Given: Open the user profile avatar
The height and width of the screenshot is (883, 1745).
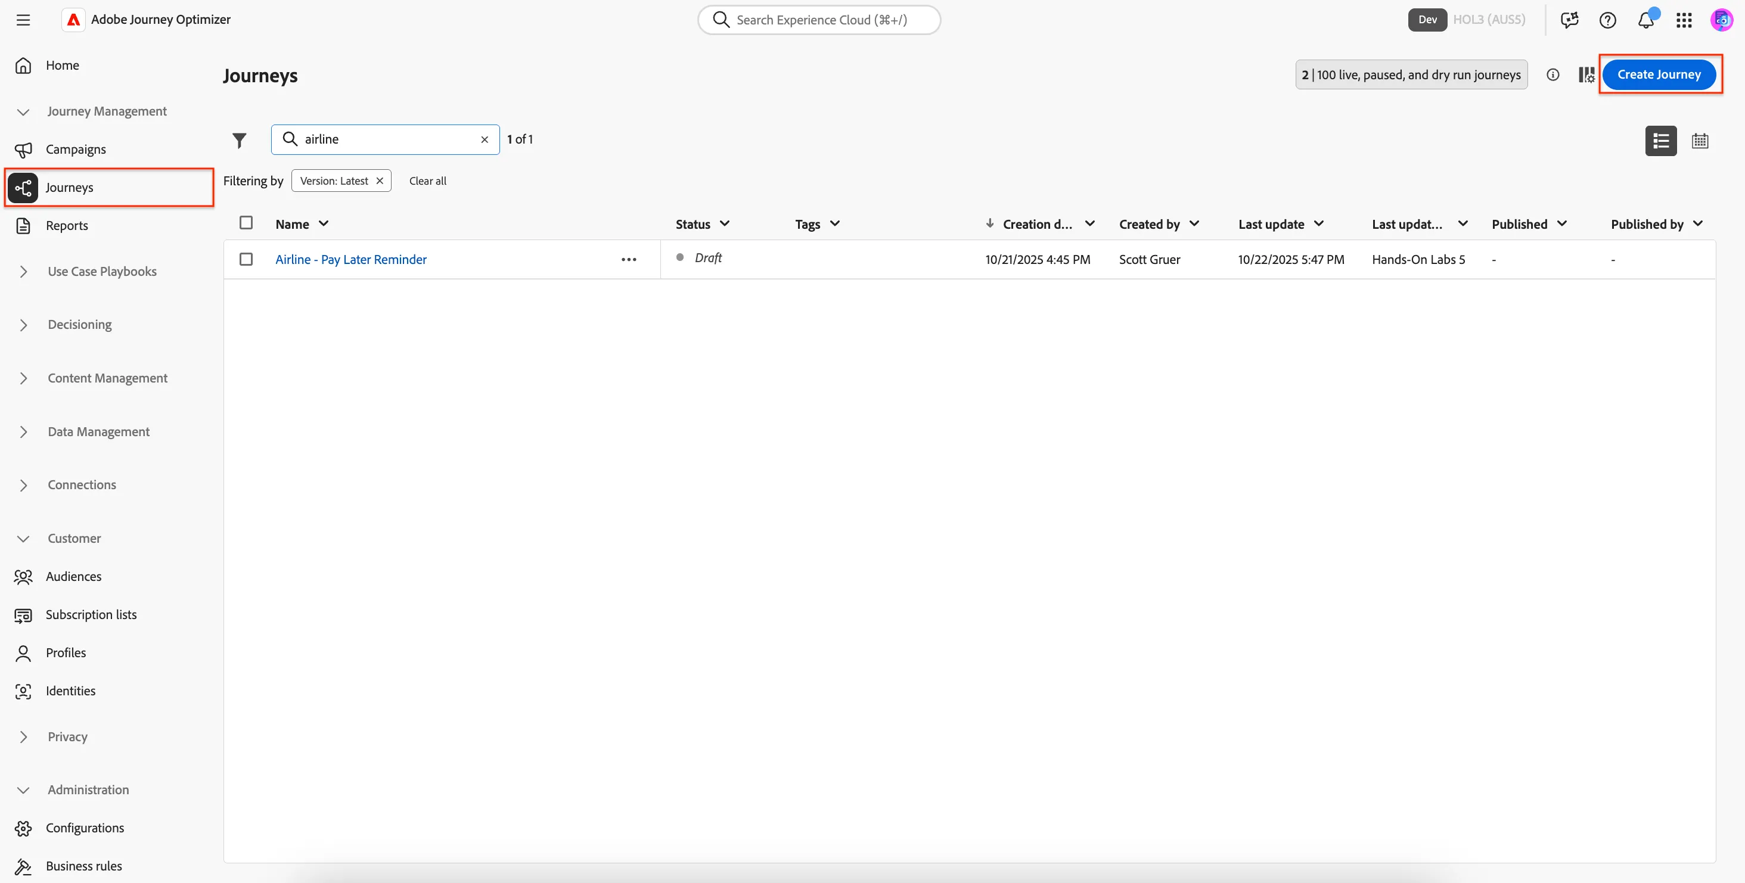Looking at the screenshot, I should click(x=1721, y=20).
